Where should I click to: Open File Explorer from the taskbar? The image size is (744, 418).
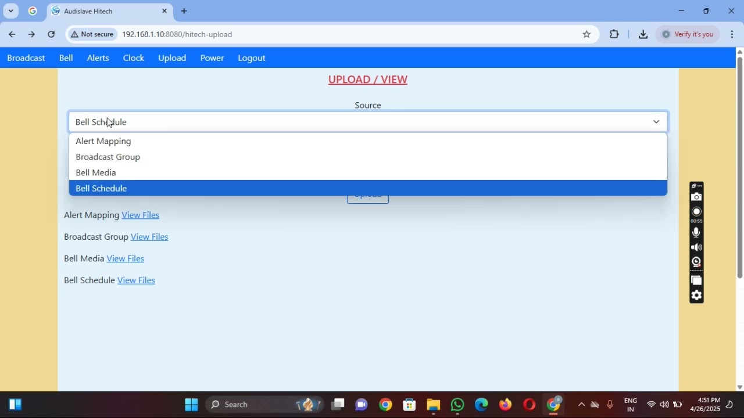pos(434,405)
